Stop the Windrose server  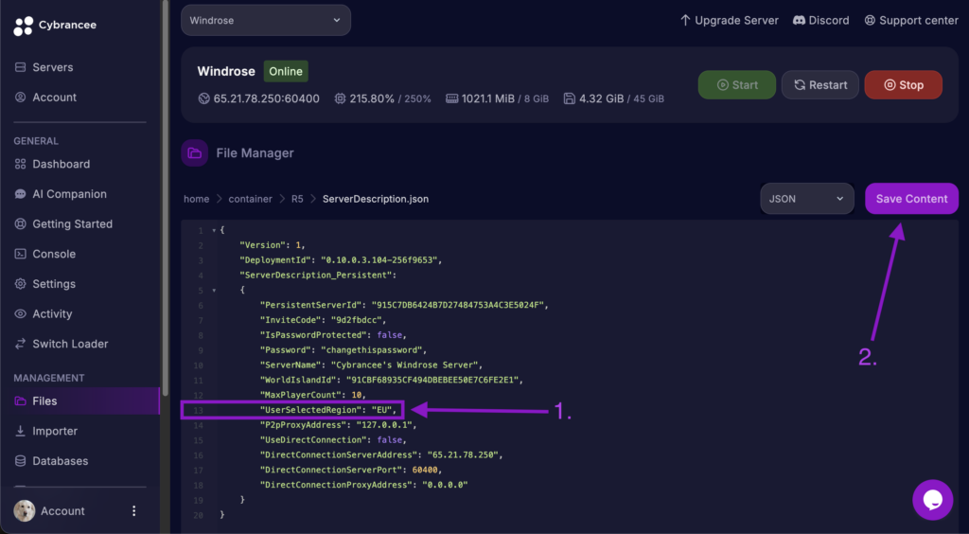(903, 84)
